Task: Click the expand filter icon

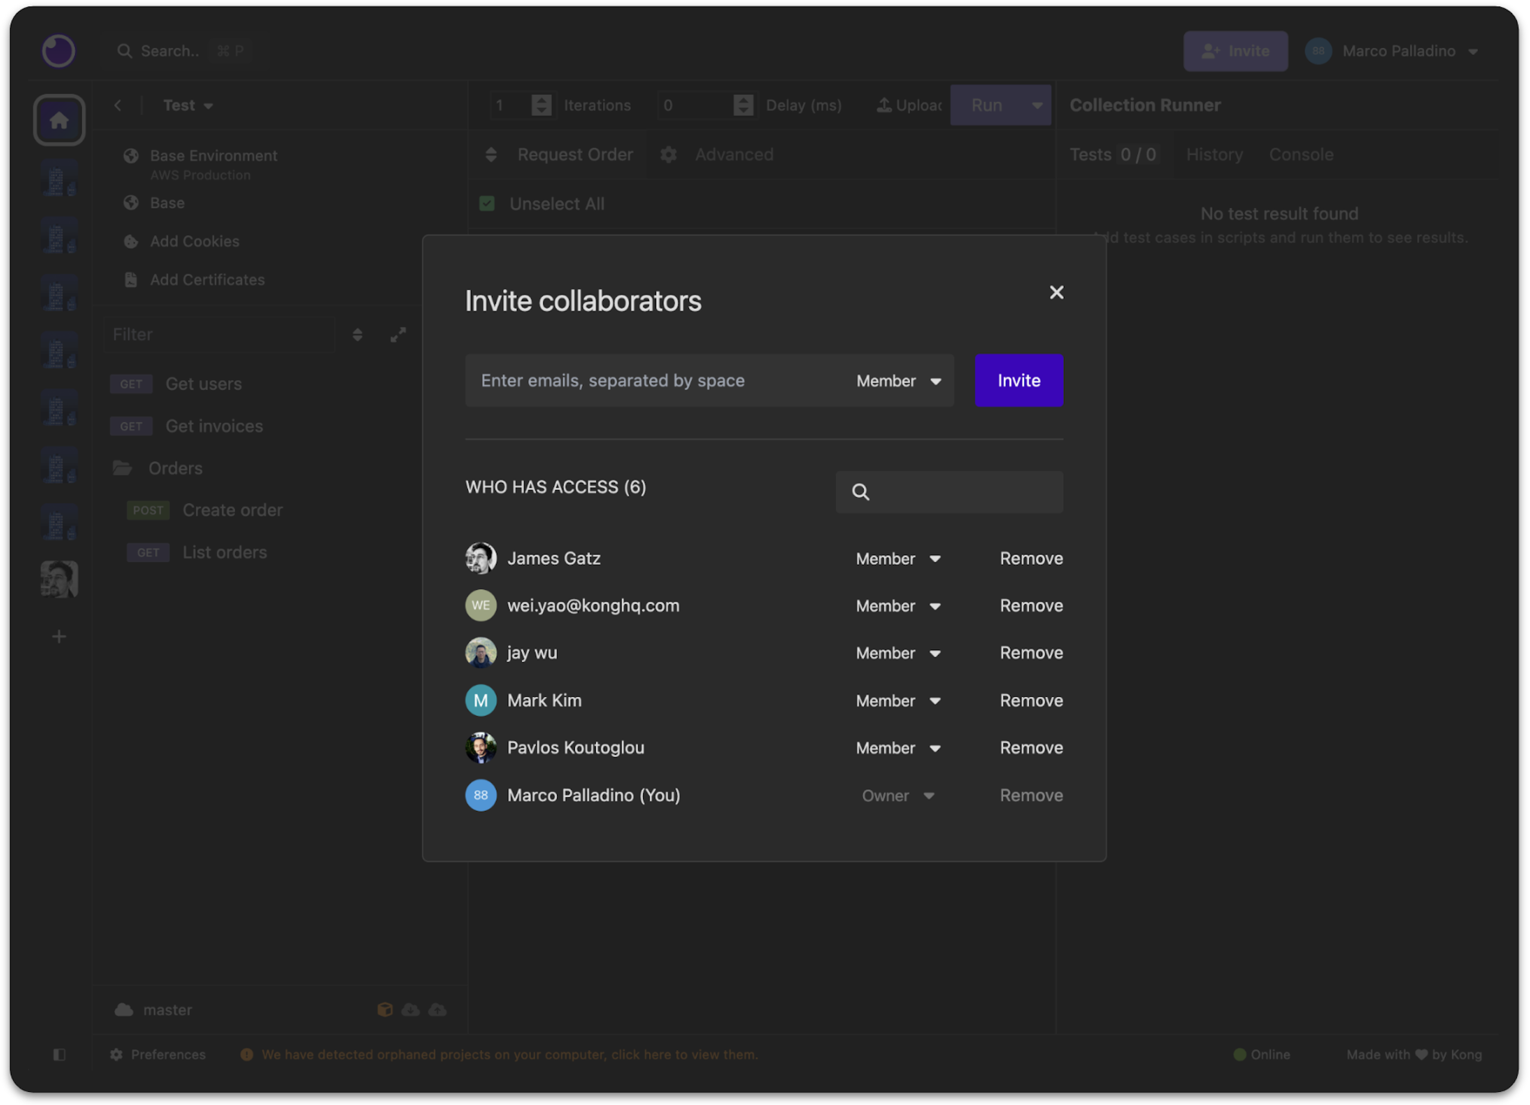Action: [x=398, y=335]
